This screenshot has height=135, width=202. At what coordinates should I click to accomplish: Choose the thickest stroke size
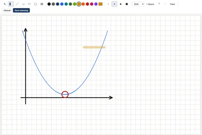[x=127, y=4]
